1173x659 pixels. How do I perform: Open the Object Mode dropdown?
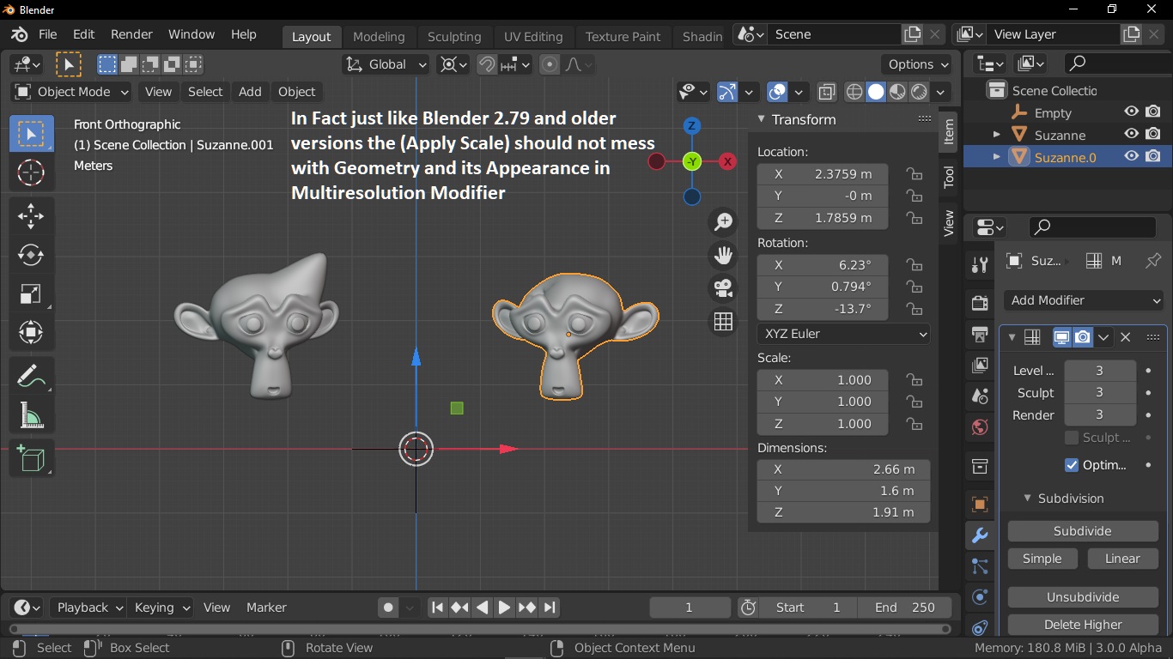click(x=72, y=92)
